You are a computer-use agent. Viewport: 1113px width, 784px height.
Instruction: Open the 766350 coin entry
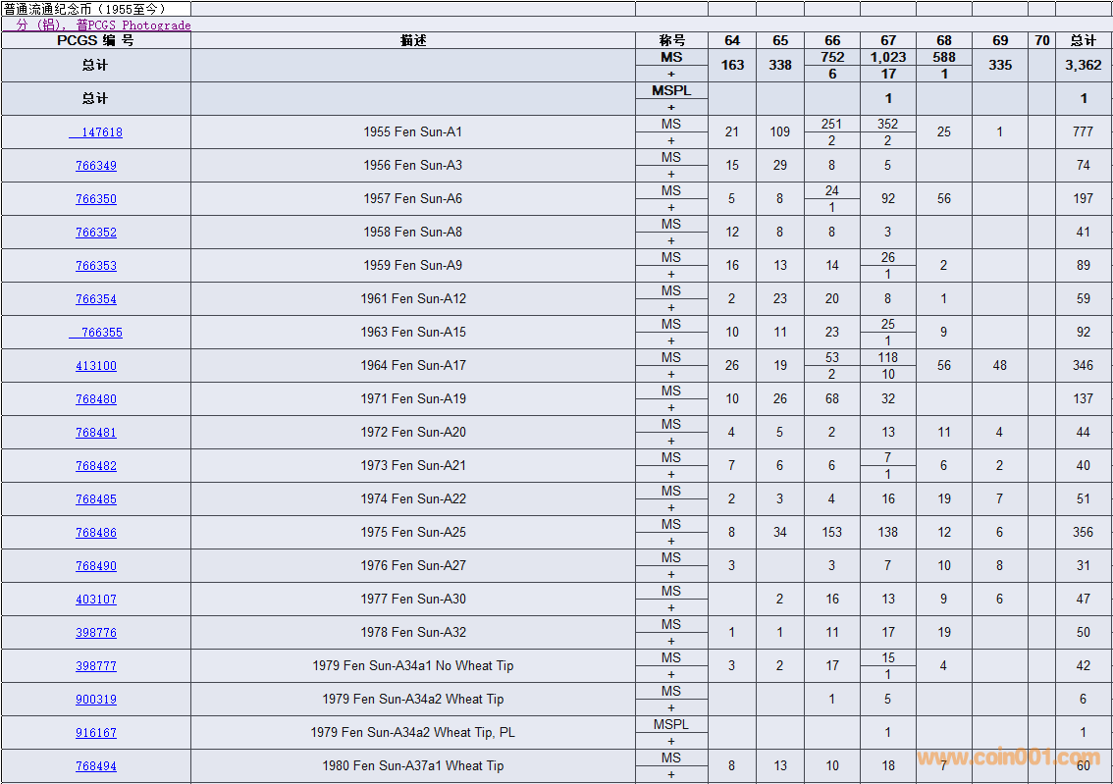[96, 199]
